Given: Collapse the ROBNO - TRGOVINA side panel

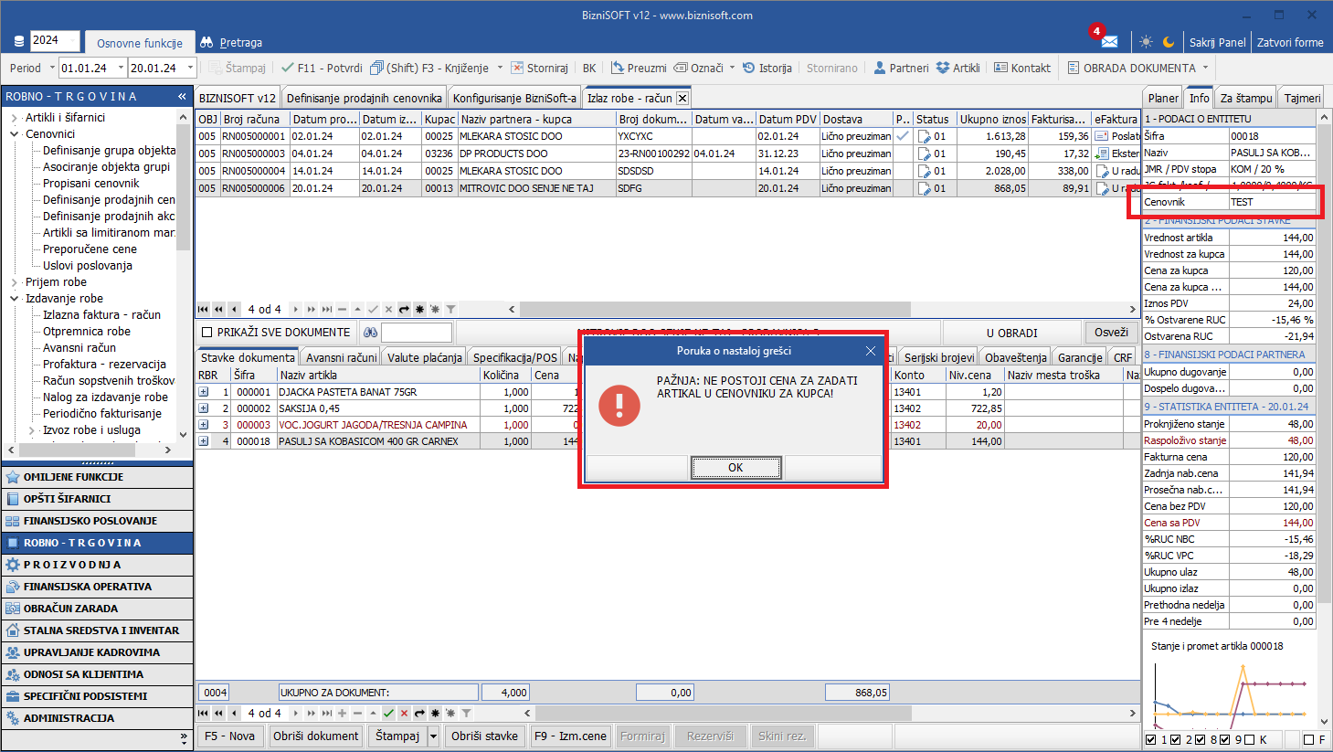Looking at the screenshot, I should pos(182,96).
